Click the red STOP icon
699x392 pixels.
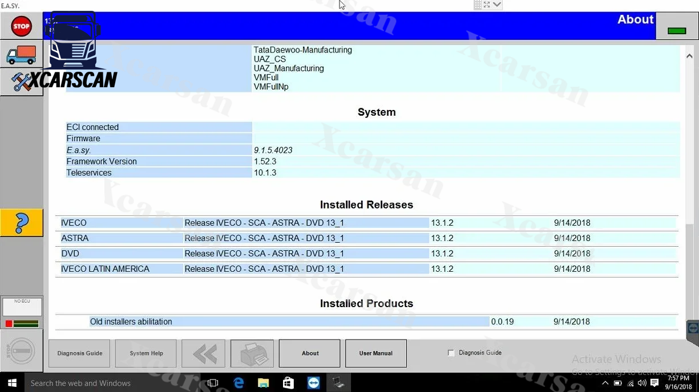click(21, 26)
